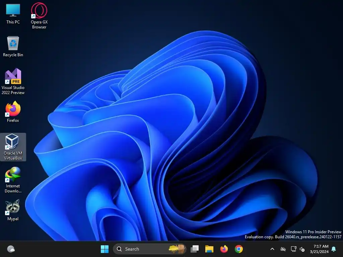
Task: Open the Windows Start menu
Action: tap(105, 249)
